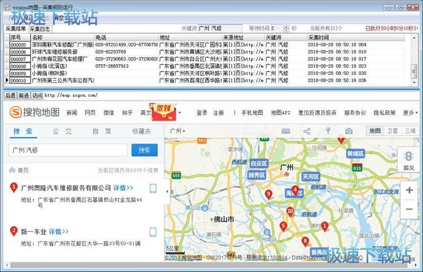
Task: Click the ruler measure tool icon
Action: 286,131
